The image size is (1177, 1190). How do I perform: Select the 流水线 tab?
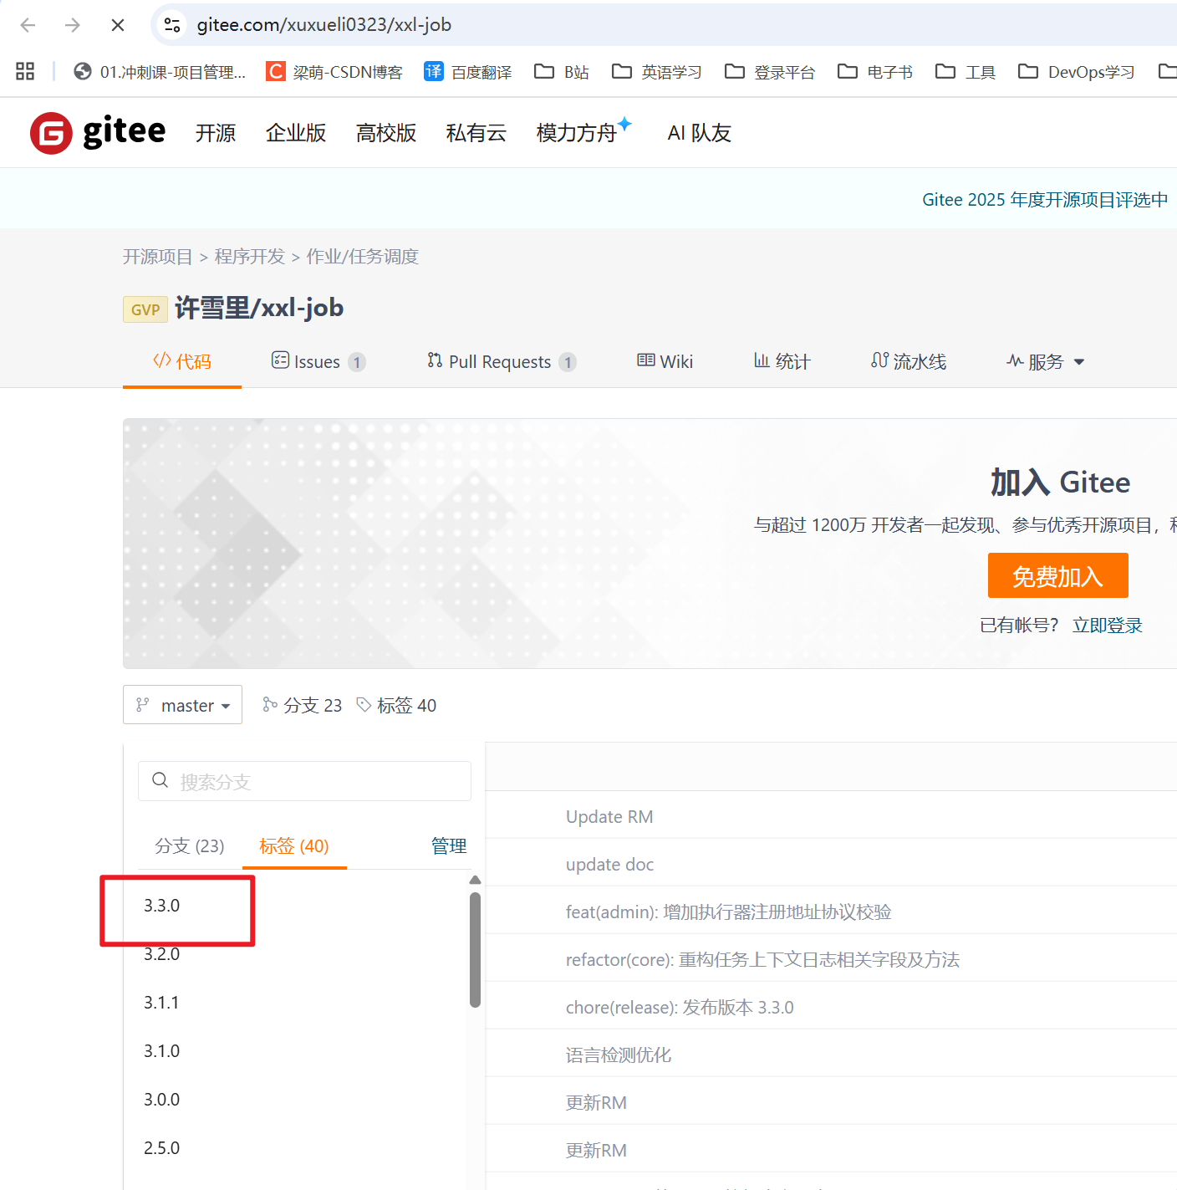909,361
